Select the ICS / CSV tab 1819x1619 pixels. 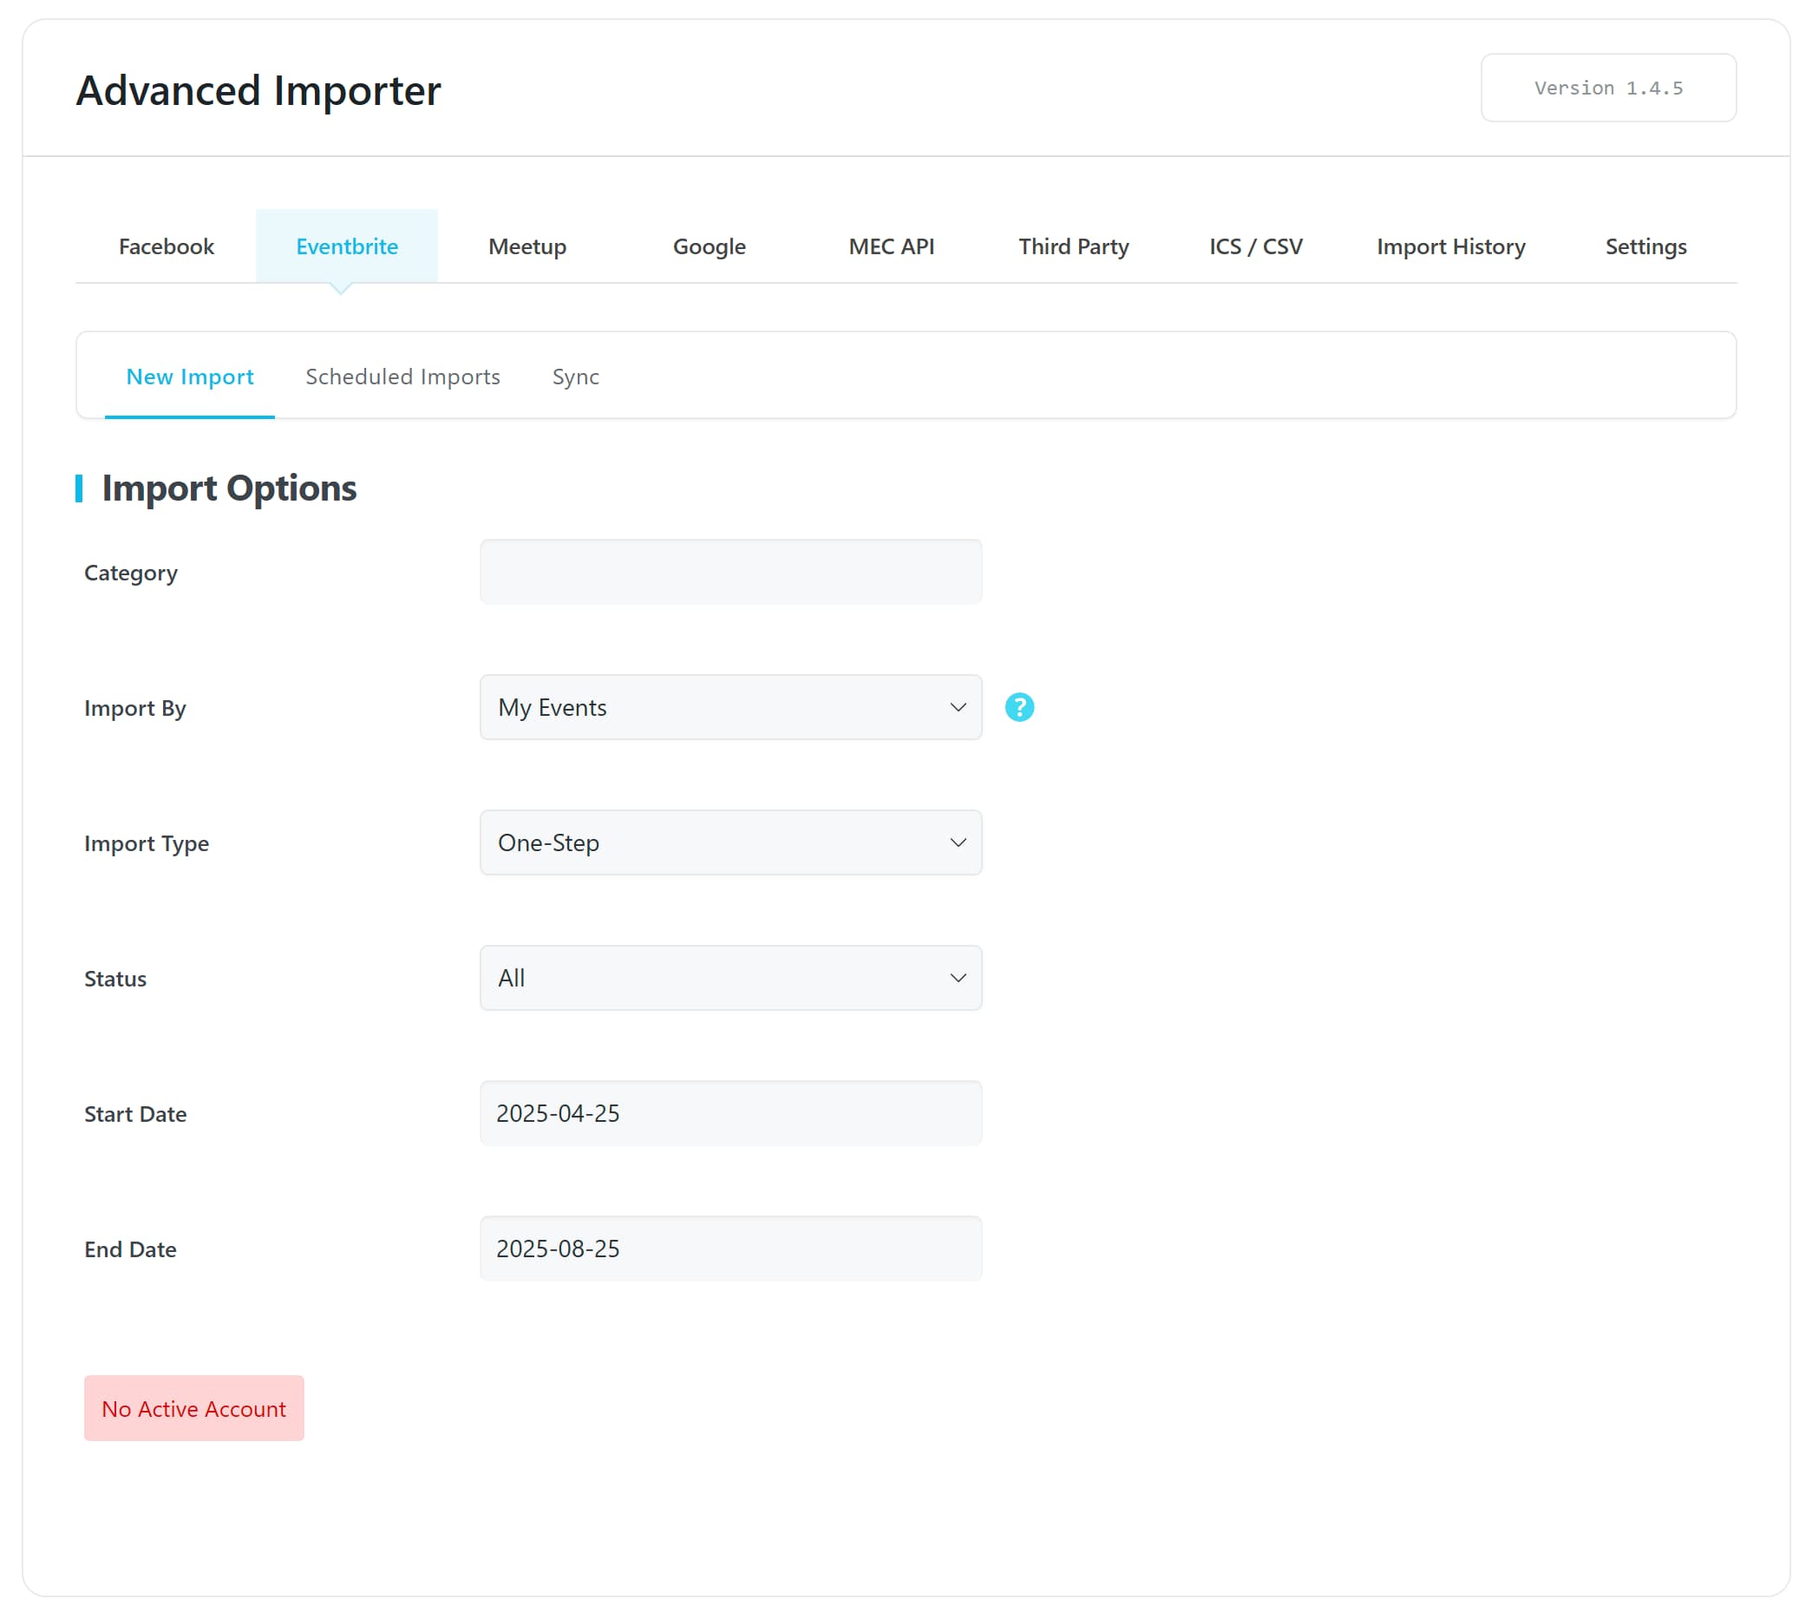coord(1255,246)
